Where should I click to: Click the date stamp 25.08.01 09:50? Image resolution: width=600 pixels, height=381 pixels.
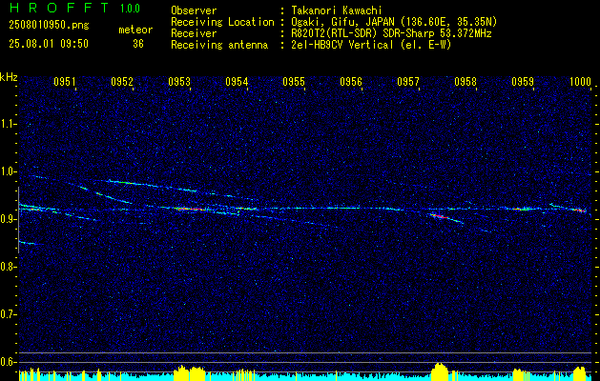[49, 44]
